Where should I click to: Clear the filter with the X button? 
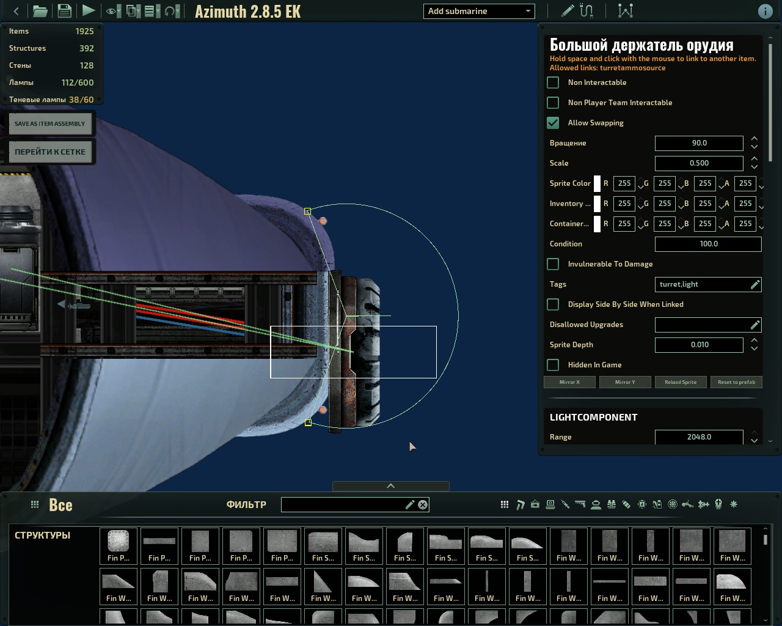[423, 504]
